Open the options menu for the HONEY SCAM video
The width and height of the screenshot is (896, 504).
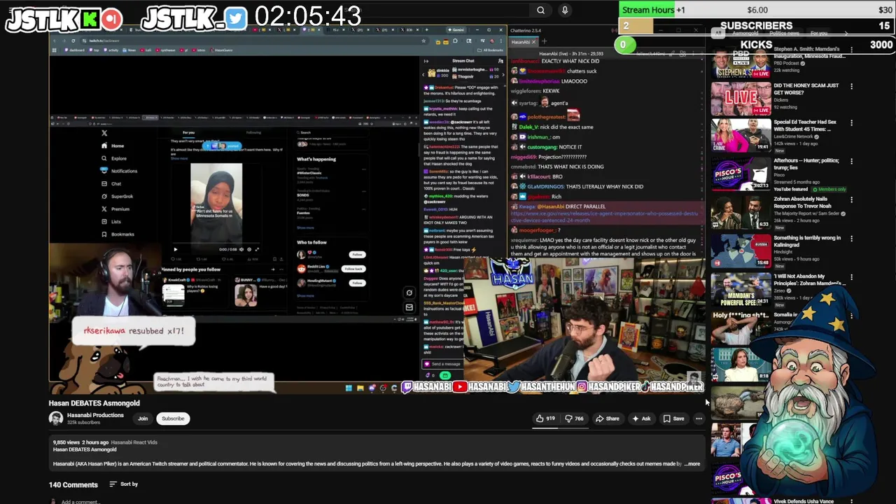pos(851,86)
